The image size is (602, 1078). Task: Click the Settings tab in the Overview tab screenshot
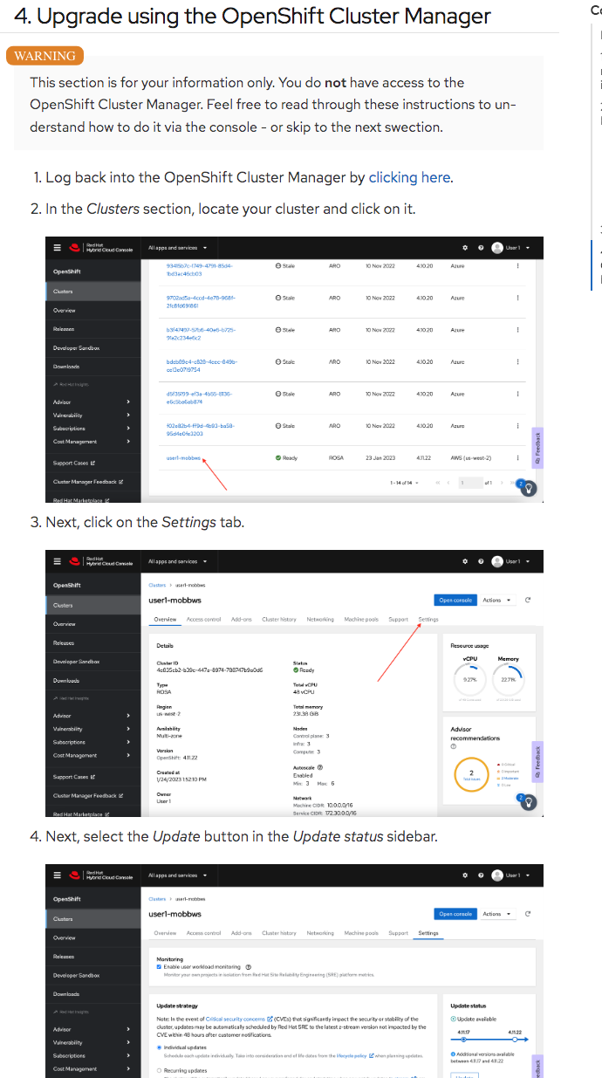428,619
